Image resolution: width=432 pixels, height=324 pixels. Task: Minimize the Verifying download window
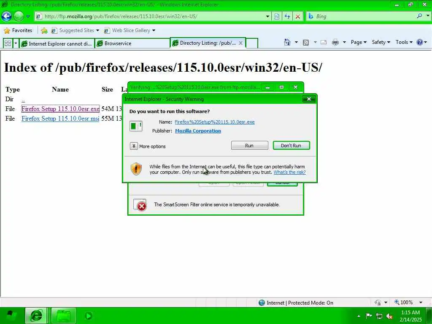(267, 87)
